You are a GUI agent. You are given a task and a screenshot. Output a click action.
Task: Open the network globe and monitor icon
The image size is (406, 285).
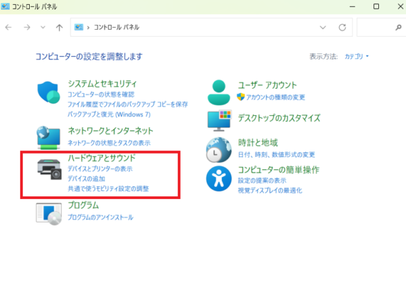point(49,138)
